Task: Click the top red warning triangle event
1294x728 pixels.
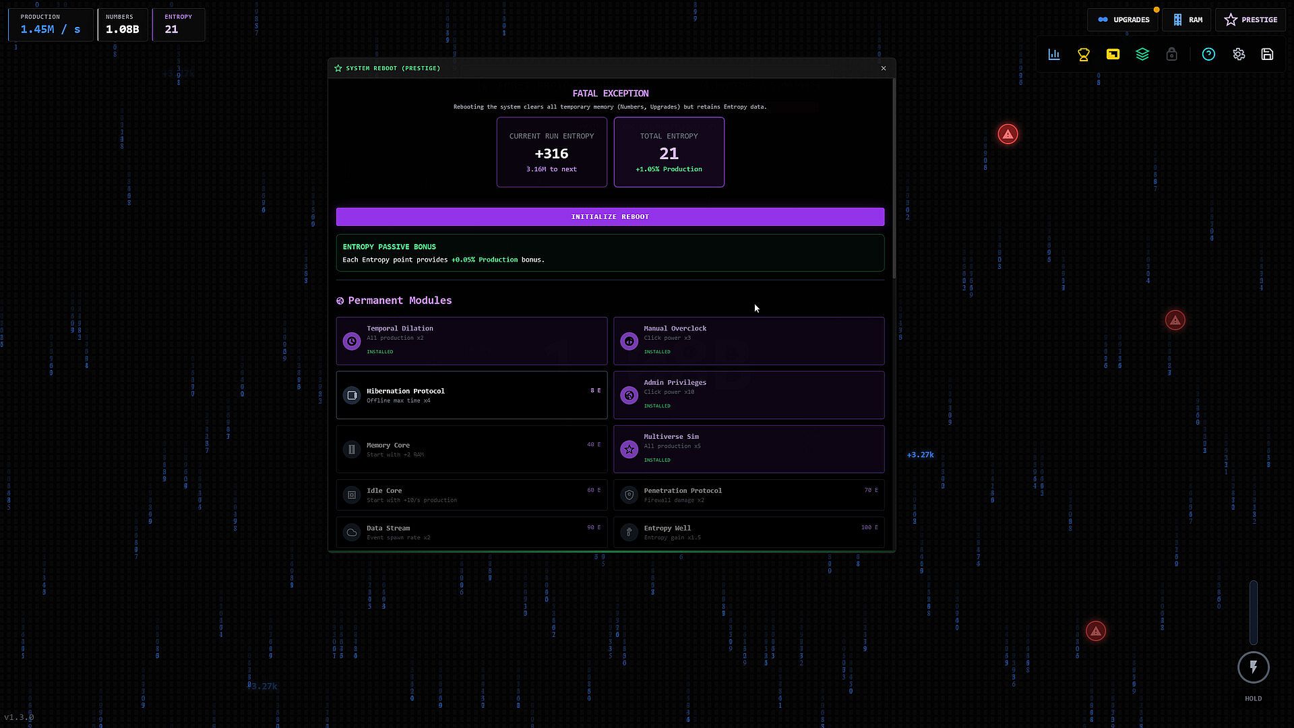Action: pyautogui.click(x=1008, y=134)
